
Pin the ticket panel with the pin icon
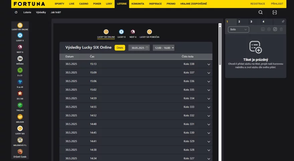coord(283,22)
